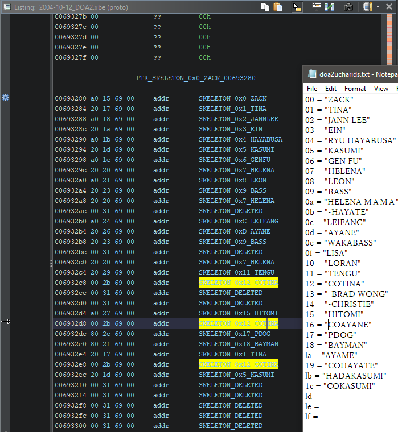
Task: Click SKELETON_0x2_JANNLEE label
Action: 239,119
